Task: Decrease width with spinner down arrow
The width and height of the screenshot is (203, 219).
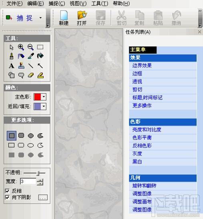Action: [40, 184]
